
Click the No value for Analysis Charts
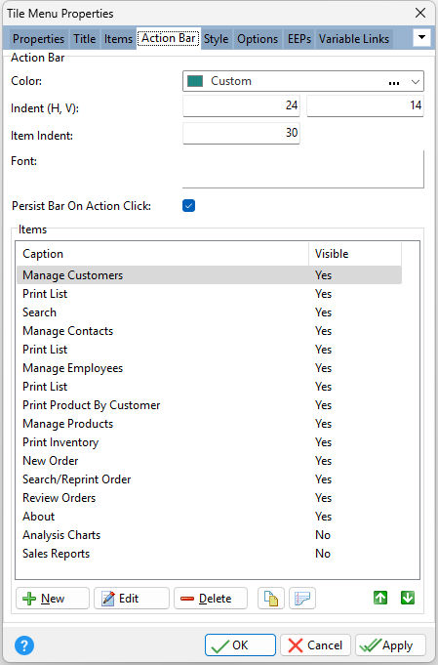[x=323, y=535]
